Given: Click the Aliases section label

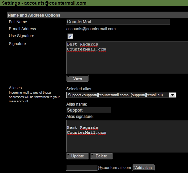Looking at the screenshot, I should pos(15,88).
